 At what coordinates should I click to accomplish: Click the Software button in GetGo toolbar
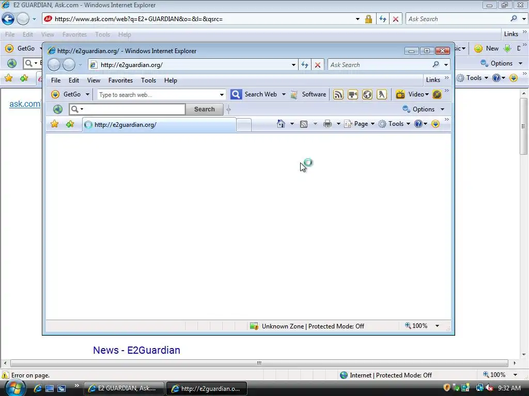308,95
